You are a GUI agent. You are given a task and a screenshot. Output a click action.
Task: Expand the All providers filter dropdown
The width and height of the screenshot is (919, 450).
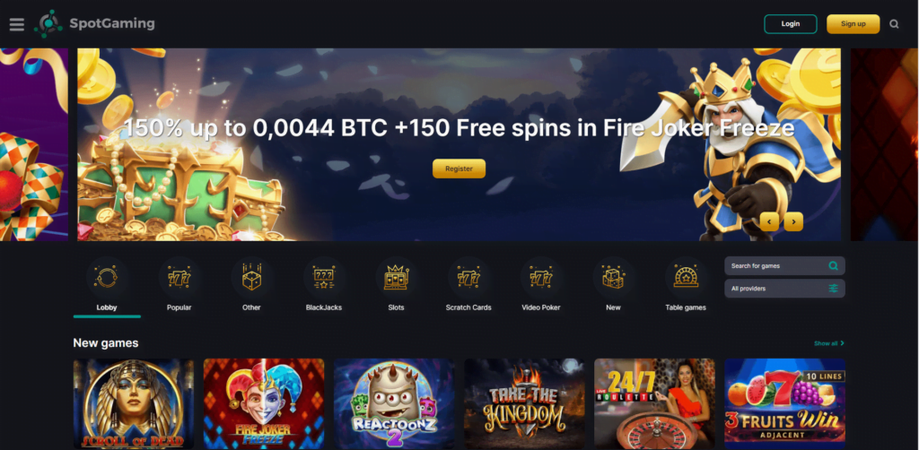click(x=784, y=289)
